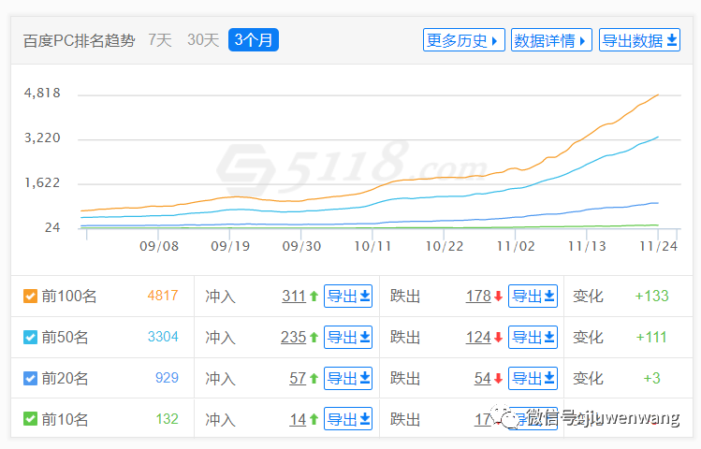This screenshot has width=701, height=449.
Task: Hide the 前10名 green checkbox
Action: pyautogui.click(x=31, y=420)
